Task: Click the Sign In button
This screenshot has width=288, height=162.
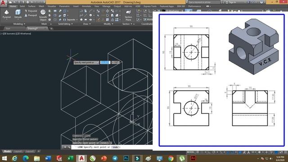Action: coord(232,2)
